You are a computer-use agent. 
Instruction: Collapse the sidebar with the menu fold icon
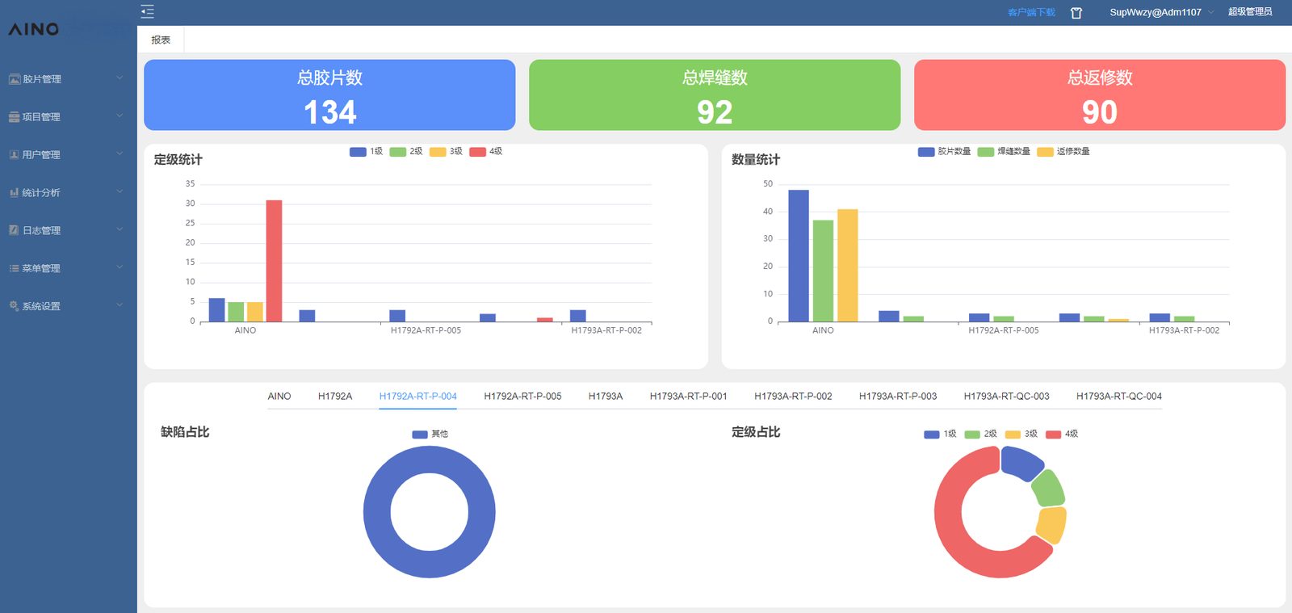[x=147, y=11]
